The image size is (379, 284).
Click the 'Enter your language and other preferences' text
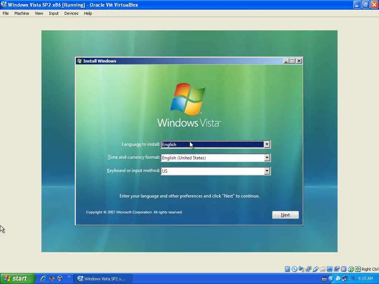coord(189,196)
